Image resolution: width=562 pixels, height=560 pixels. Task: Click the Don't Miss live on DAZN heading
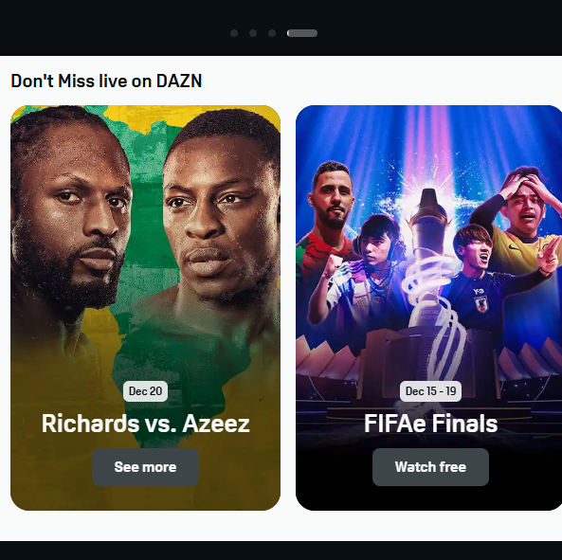click(106, 81)
